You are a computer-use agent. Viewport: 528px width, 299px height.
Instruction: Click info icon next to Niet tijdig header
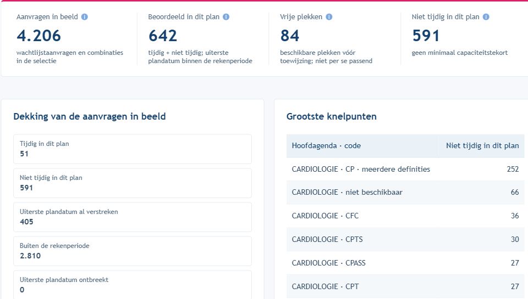(486, 17)
